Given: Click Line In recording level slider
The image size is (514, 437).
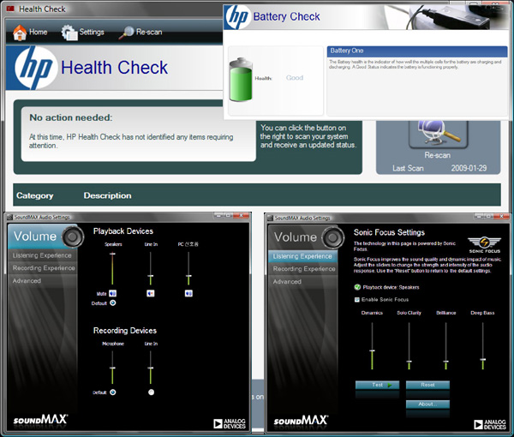Looking at the screenshot, I should click(x=151, y=368).
